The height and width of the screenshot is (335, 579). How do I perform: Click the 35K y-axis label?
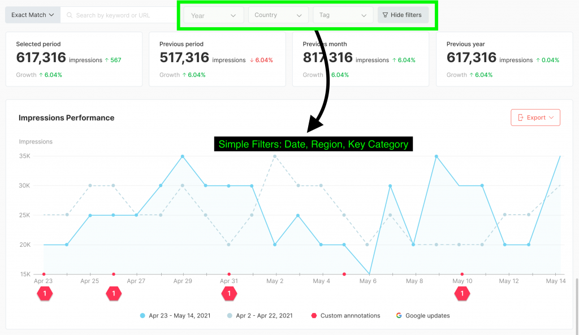25,156
